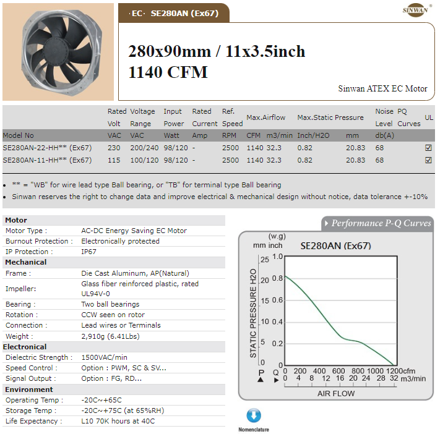This screenshot has width=448, height=434.
Task: Click the blue Nomenclature download icon
Action: pos(254,415)
